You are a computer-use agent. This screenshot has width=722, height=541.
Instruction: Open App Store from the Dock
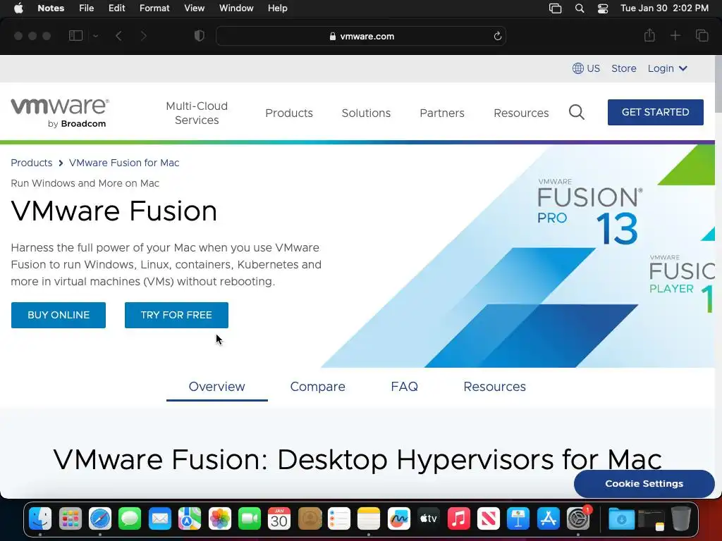point(548,519)
